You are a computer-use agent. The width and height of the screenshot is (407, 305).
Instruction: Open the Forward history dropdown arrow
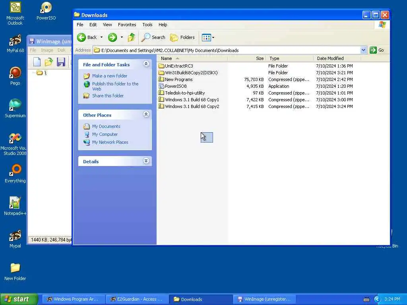[122, 37]
